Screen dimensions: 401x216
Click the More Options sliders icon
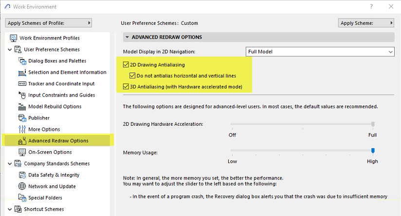(21, 129)
